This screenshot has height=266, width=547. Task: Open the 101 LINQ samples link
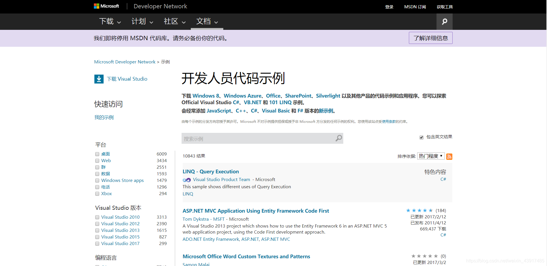click(x=280, y=102)
